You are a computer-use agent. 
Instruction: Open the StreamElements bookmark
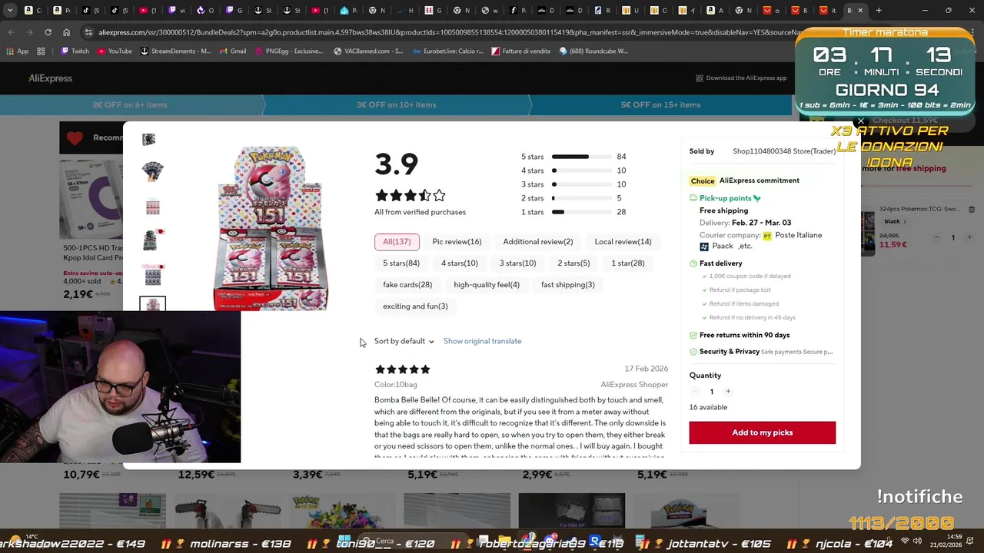[x=175, y=51]
